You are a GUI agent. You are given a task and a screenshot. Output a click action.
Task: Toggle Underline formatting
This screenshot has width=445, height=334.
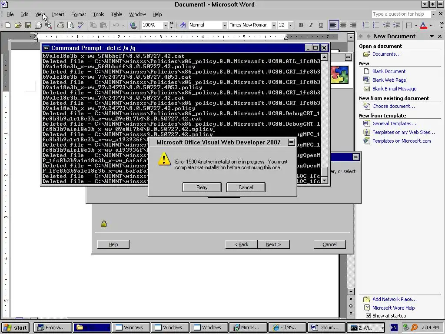point(321,25)
